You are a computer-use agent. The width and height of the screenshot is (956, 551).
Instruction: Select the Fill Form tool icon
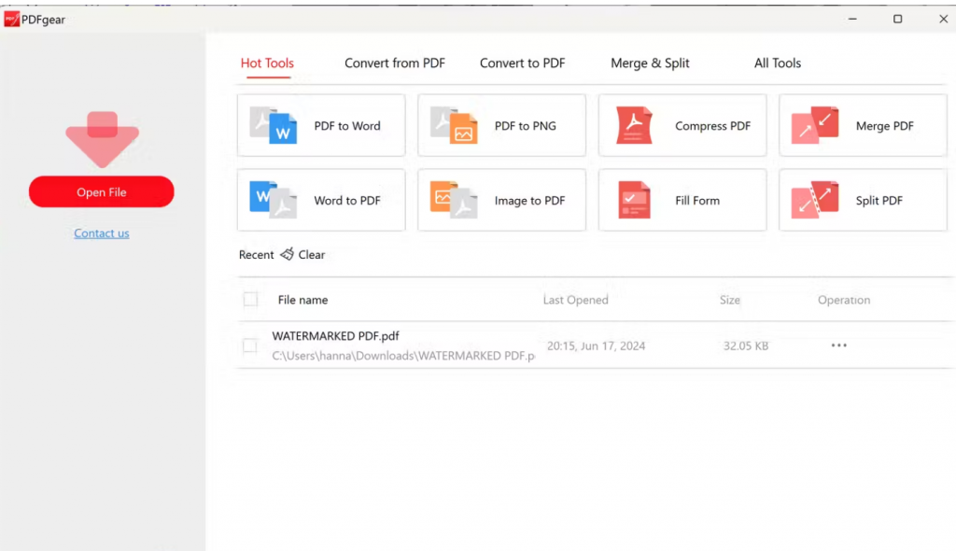[x=635, y=200]
